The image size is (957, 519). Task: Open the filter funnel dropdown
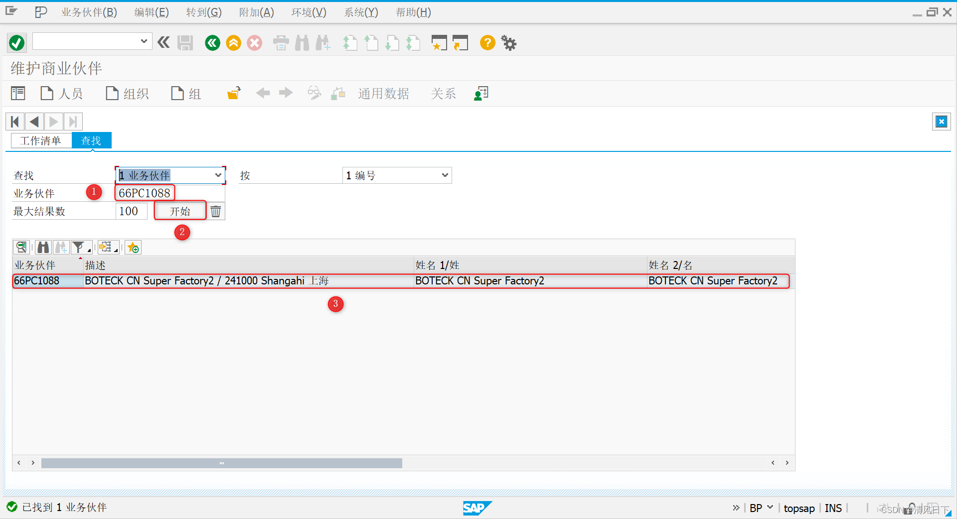81,247
